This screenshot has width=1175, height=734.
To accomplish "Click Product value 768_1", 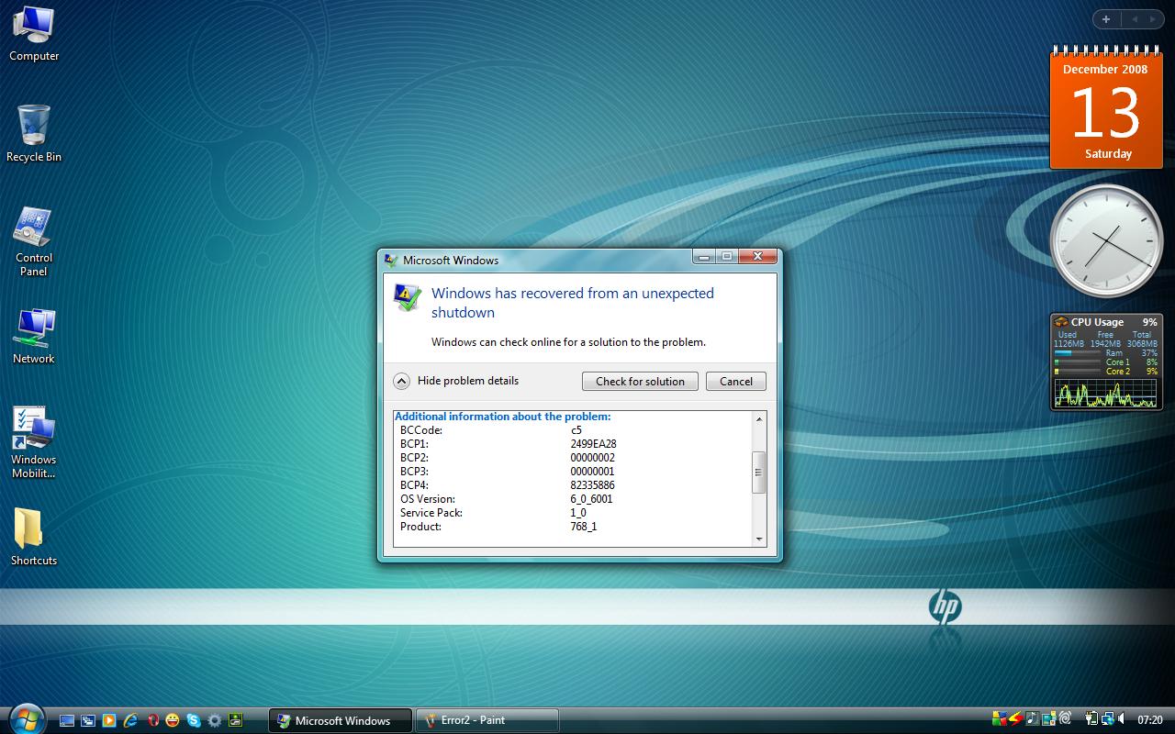I will (584, 527).
